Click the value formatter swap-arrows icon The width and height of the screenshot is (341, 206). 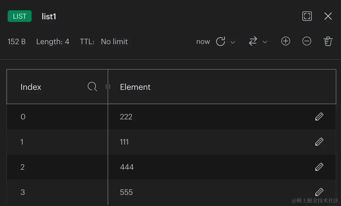pyautogui.click(x=253, y=41)
